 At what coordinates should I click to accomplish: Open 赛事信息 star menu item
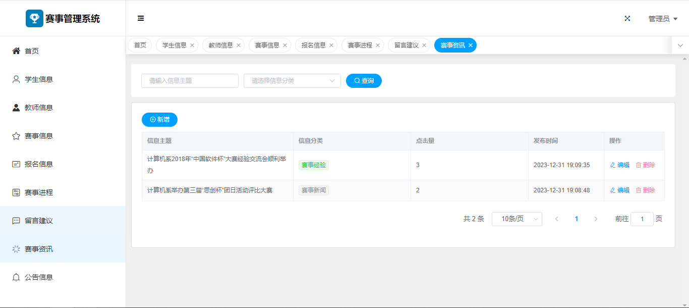coord(39,136)
